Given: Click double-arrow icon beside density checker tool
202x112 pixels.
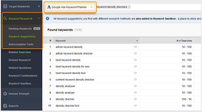Looking at the screenshot, I should point(135,106).
